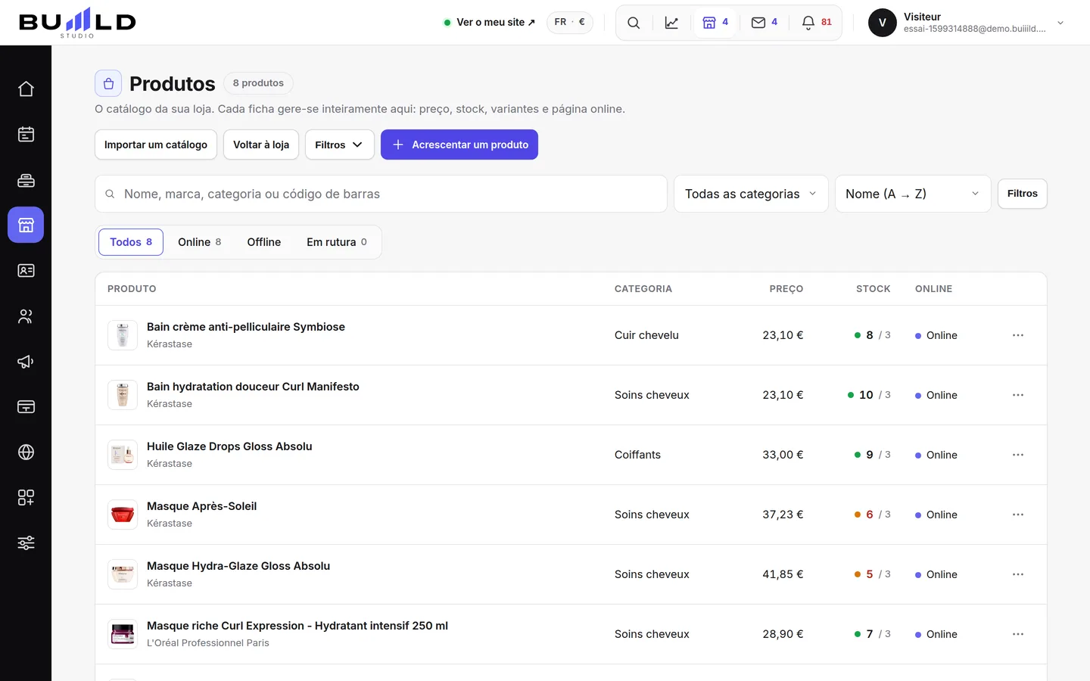Open the users icon in the sidebar
Screen dimensions: 1090x681
(x=26, y=316)
